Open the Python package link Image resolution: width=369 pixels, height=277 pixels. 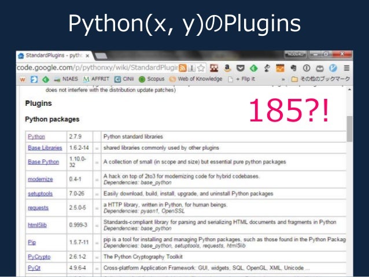36,136
